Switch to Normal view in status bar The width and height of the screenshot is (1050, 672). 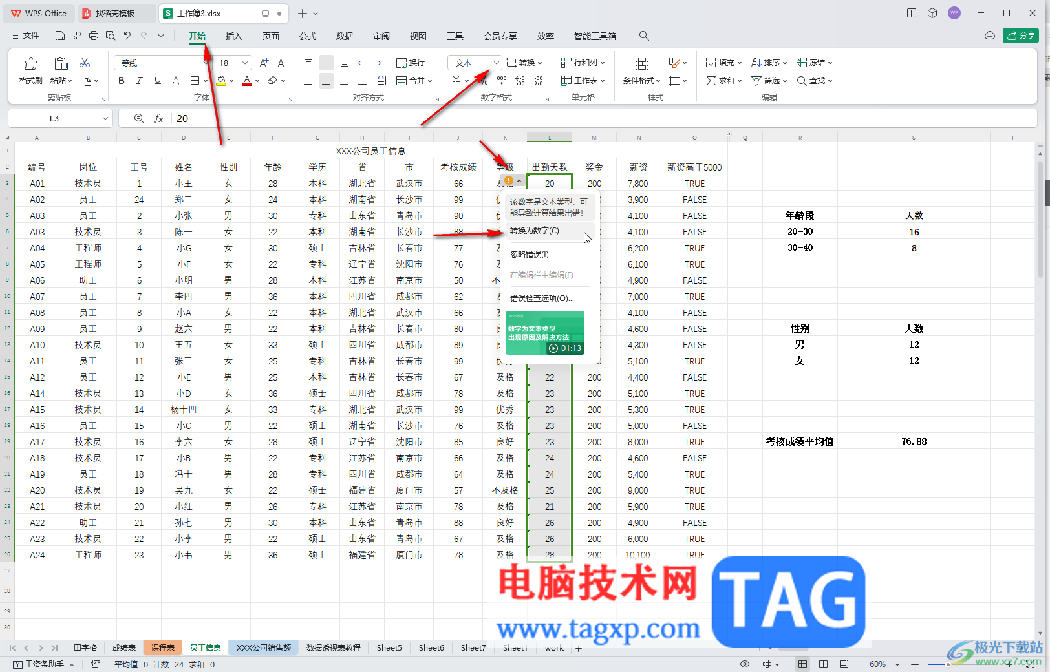802,664
